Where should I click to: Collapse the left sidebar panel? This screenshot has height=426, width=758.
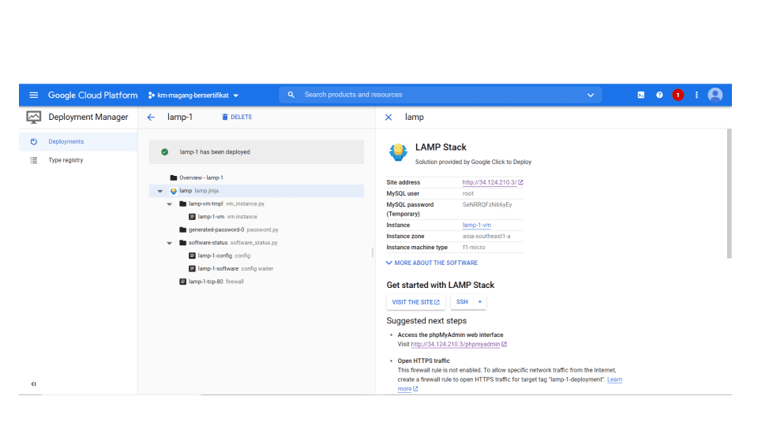pyautogui.click(x=33, y=384)
